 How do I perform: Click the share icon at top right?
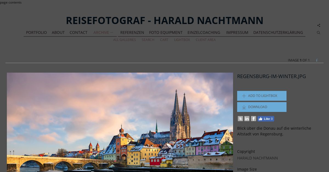point(319,25)
